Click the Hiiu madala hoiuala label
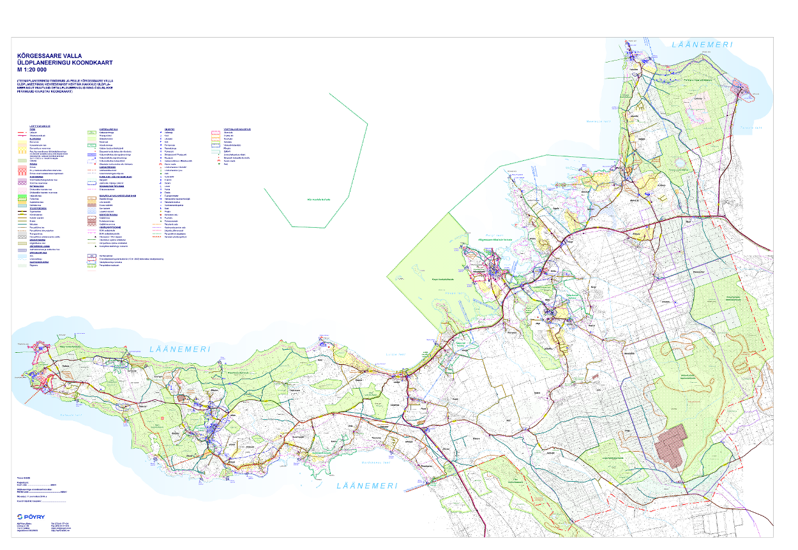Viewport: 798px width, 550px height. 315,199
